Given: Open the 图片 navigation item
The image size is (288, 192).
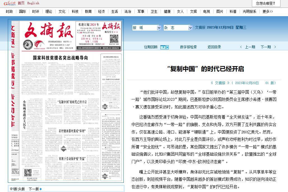Looking at the screenshot, I should click(x=220, y=11).
